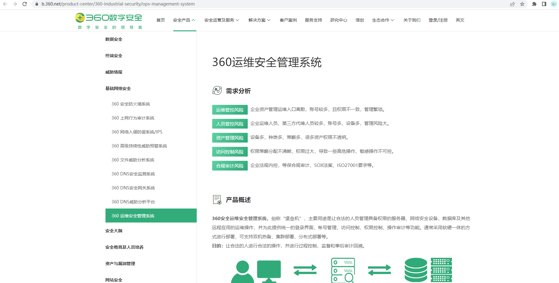Click the first double-arrow exchange icon
The image size is (559, 283).
pos(305,270)
